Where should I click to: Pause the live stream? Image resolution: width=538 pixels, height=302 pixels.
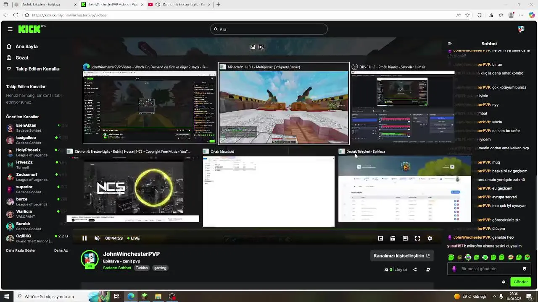click(84, 238)
